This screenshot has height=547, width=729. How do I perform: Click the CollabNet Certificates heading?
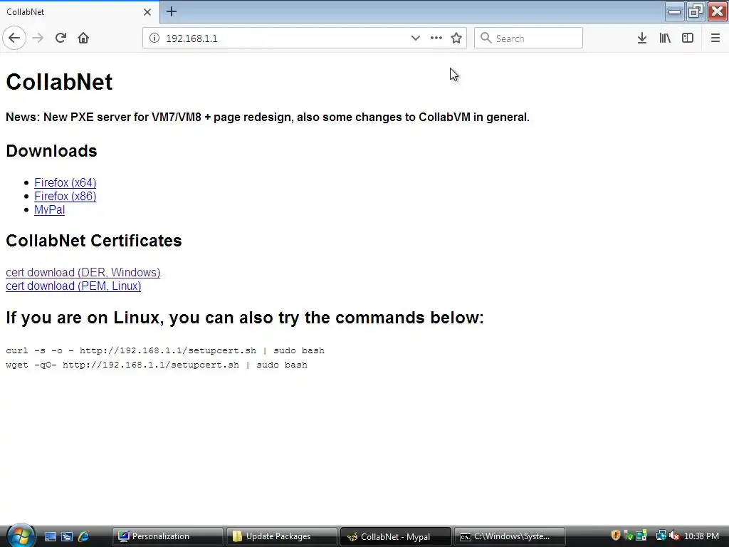point(93,241)
